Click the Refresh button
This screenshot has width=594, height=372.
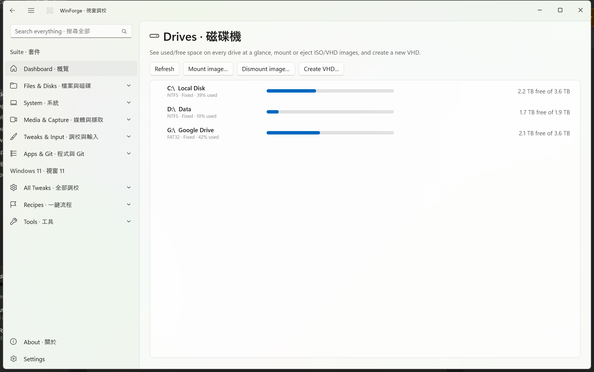point(164,69)
